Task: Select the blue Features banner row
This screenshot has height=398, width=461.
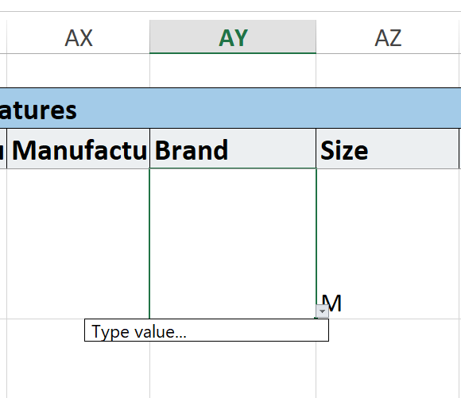Action: pyautogui.click(x=230, y=108)
